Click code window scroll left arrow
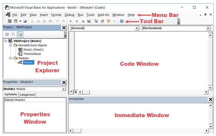The image size is (216, 136). pos(80,92)
